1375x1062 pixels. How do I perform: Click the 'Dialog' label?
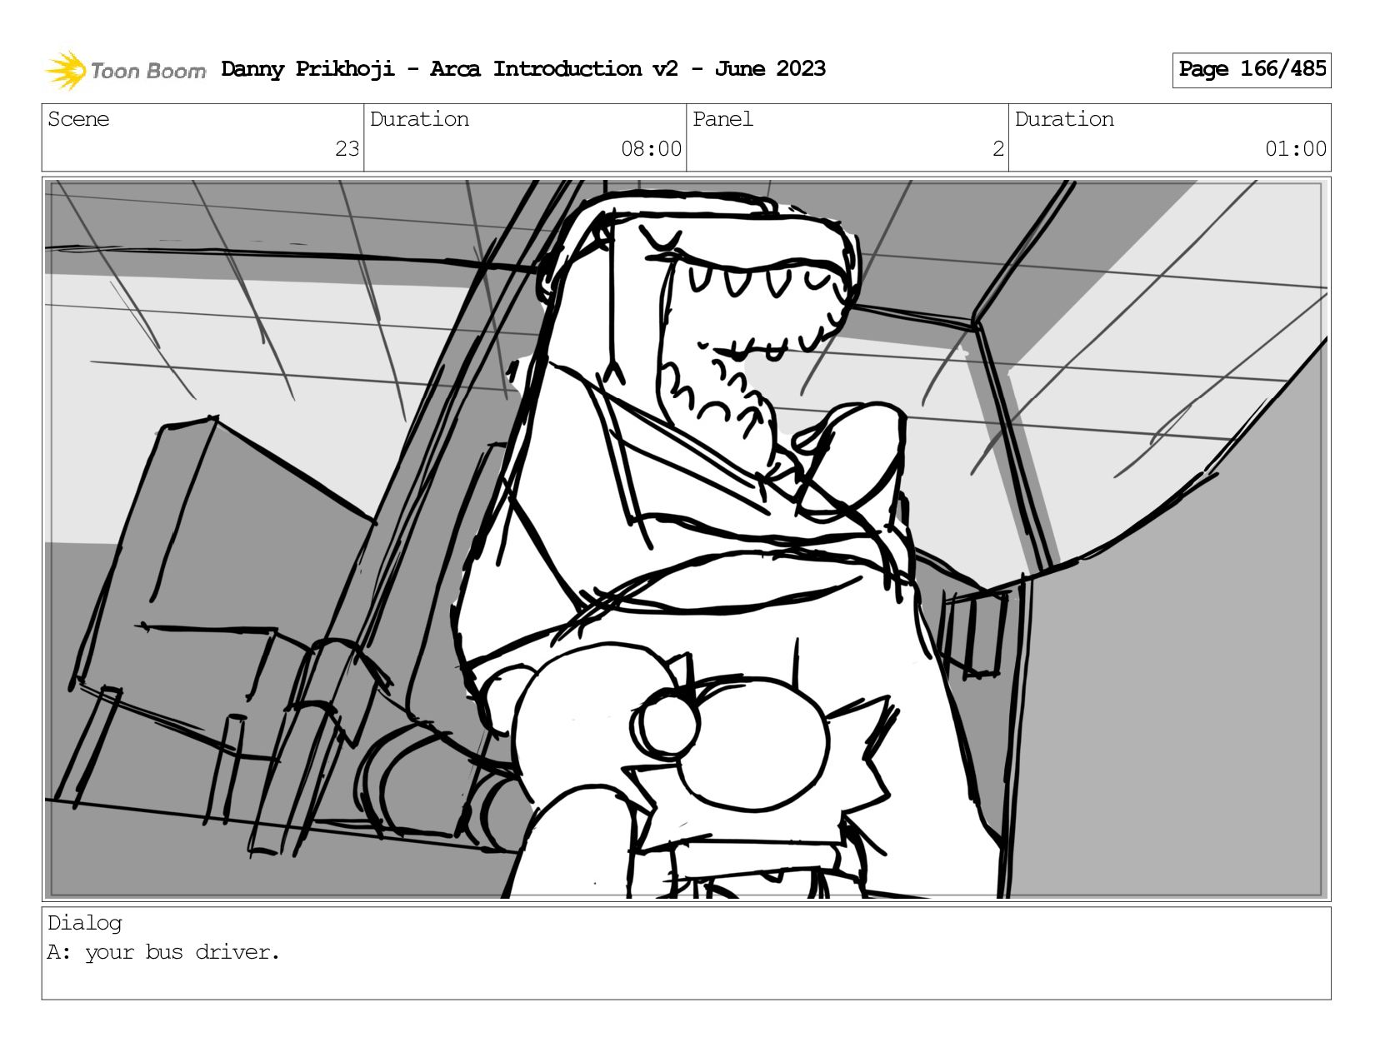point(85,923)
